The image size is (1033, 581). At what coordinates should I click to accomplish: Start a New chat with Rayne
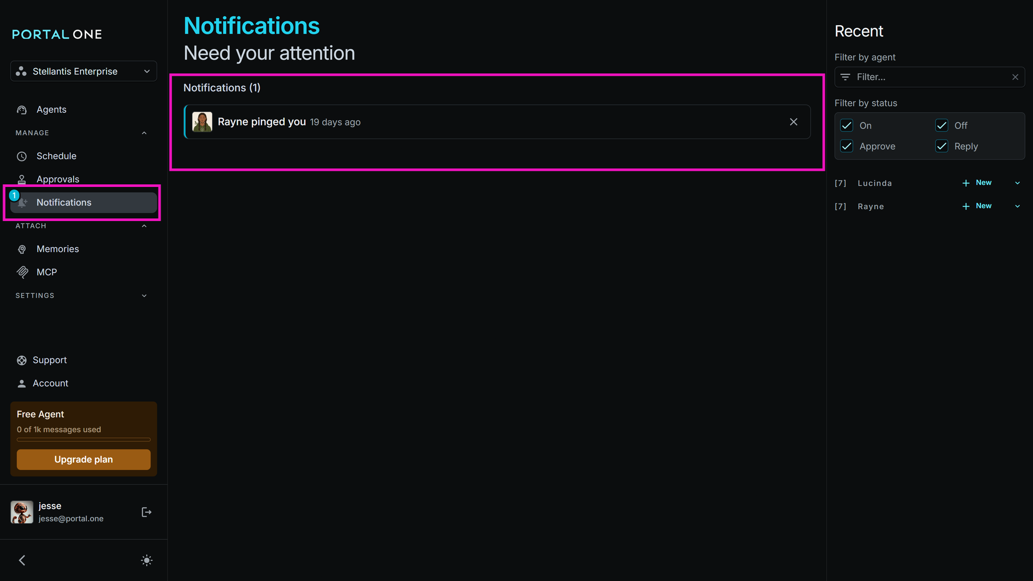point(977,206)
